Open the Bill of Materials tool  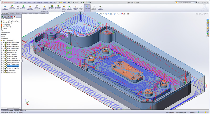point(69,7)
